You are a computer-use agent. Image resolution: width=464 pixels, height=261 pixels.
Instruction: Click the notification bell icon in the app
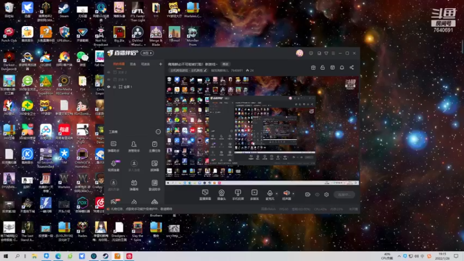(342, 67)
